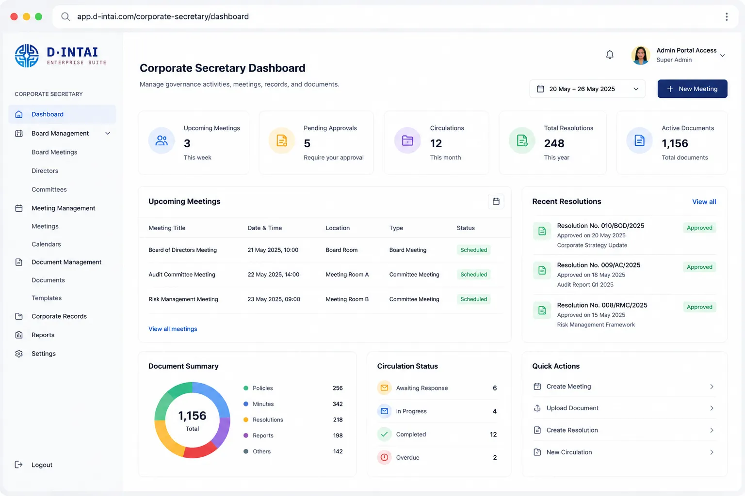
Task: Open browser three-dot menu
Action: coord(726,17)
